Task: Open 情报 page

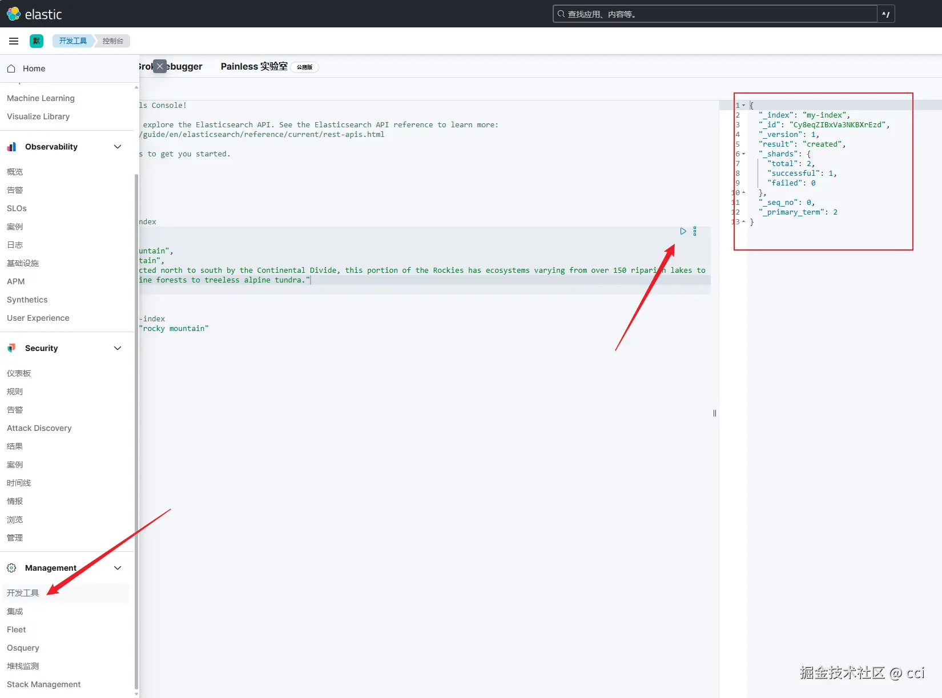Action: [x=15, y=501]
